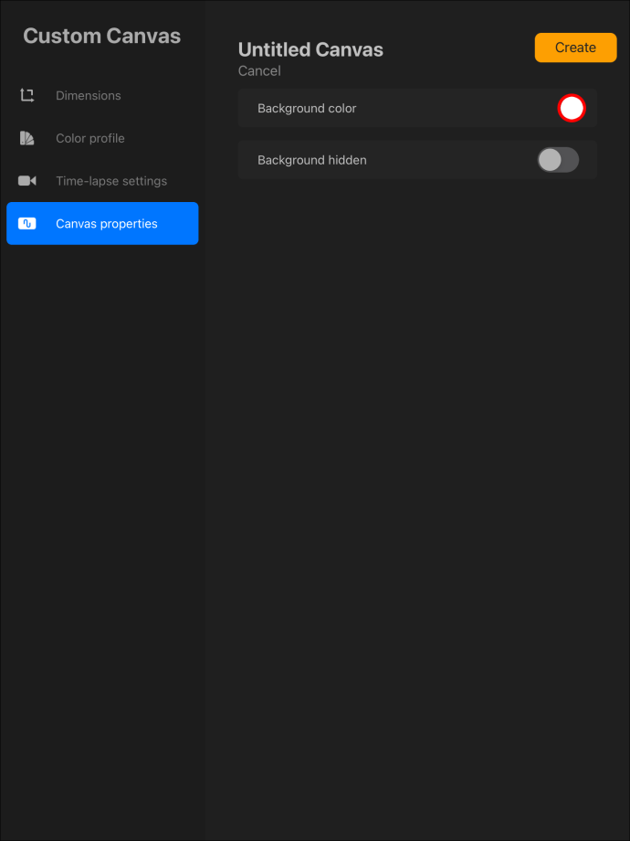Switch to Color profile settings label
Image resolution: width=630 pixels, height=841 pixels.
90,138
